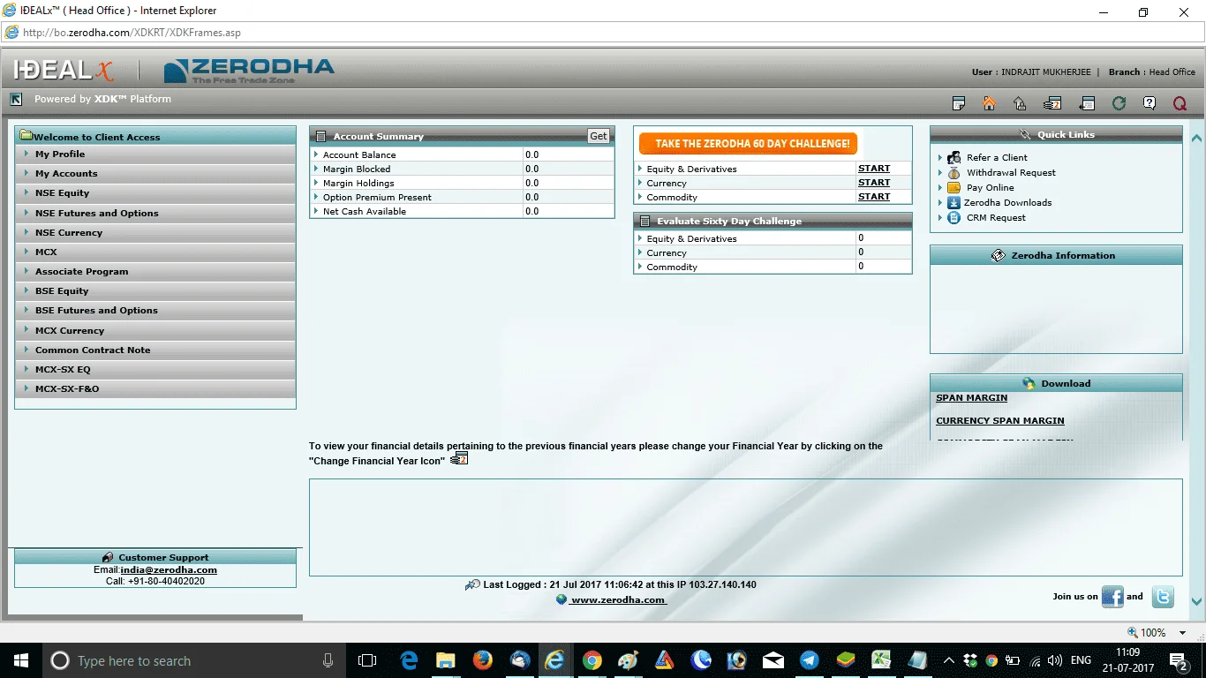Viewport: 1206px width, 678px height.
Task: Click START for Commodity challenge
Action: click(874, 196)
